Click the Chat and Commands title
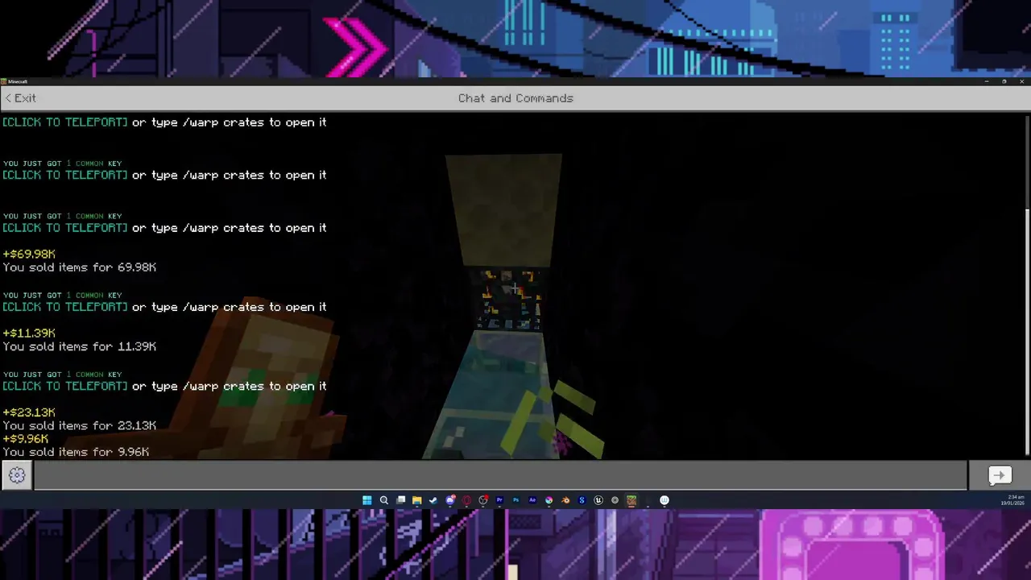The height and width of the screenshot is (580, 1031). [515, 97]
